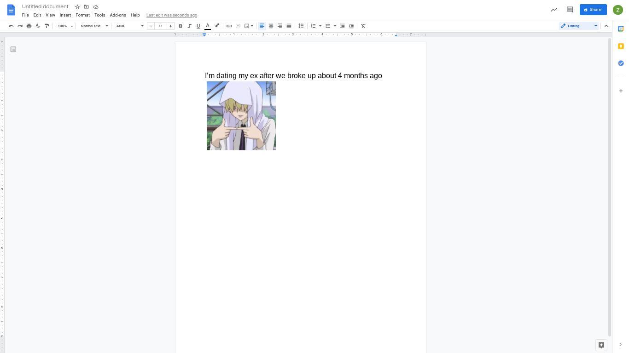Open the text color picker
Screen dimensions: 629x353
(208, 26)
